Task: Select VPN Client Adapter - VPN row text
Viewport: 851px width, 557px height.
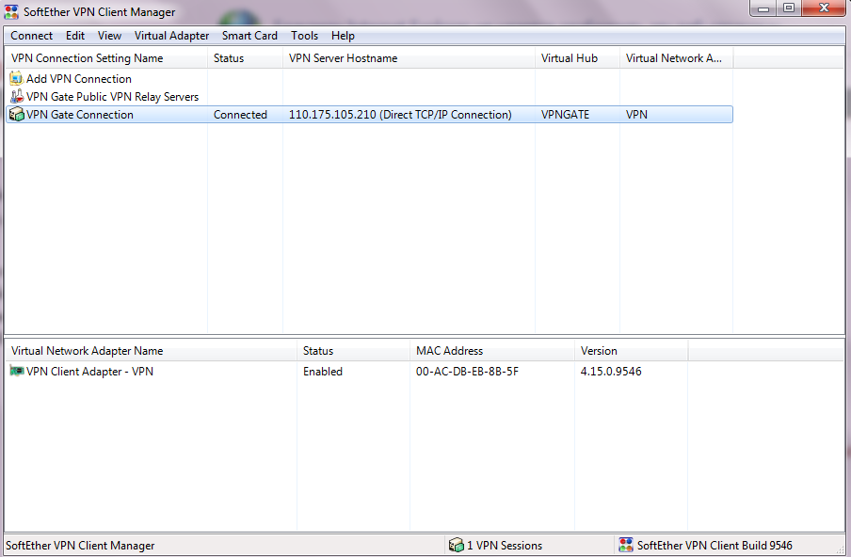Action: click(89, 372)
